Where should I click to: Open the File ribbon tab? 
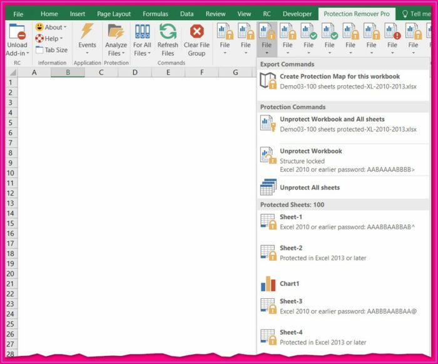(x=18, y=14)
